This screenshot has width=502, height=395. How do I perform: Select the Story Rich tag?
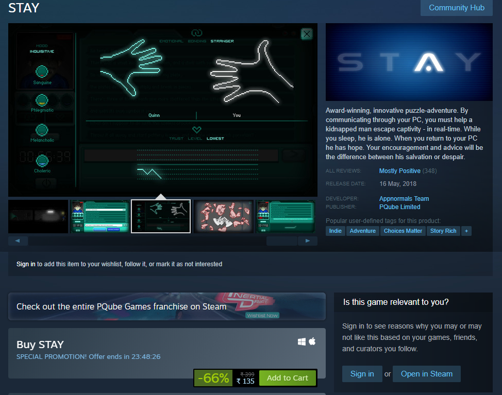(x=443, y=231)
